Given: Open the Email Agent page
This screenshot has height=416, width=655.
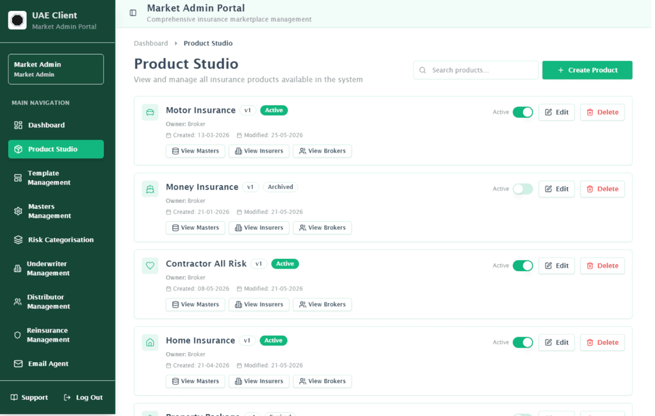Looking at the screenshot, I should click(x=56, y=363).
